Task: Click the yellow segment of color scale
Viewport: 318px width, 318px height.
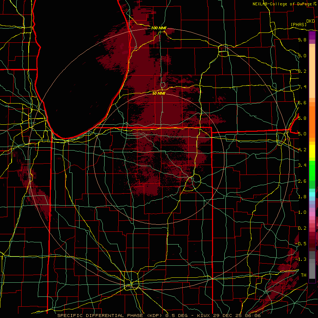Action: click(x=312, y=151)
